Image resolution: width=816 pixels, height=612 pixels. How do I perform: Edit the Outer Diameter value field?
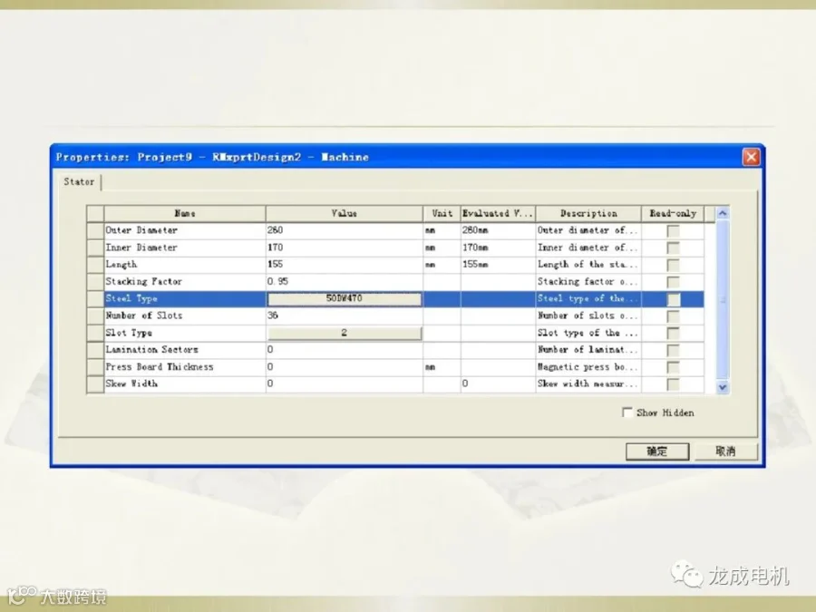(344, 230)
